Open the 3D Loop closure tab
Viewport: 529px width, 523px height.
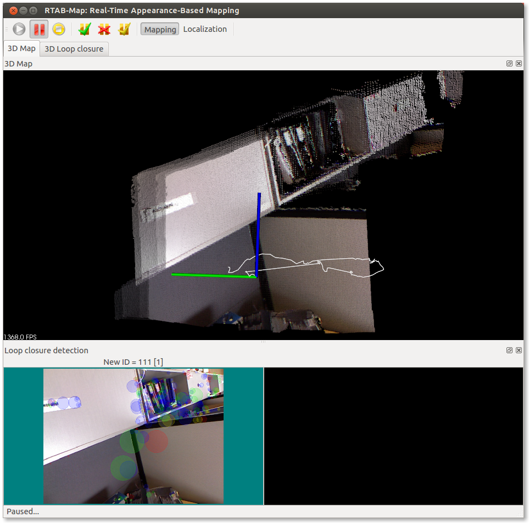[x=74, y=49]
